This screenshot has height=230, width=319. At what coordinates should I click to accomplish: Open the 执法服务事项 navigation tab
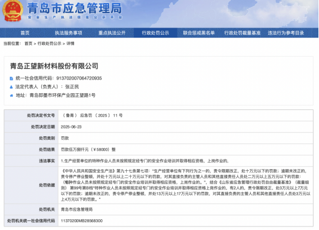point(68,33)
